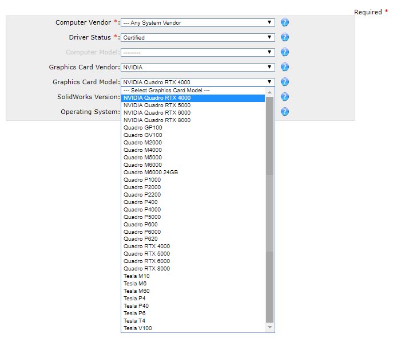This screenshot has width=393, height=345.
Task: Choose Quadro P2200 graphics card
Action: point(142,195)
